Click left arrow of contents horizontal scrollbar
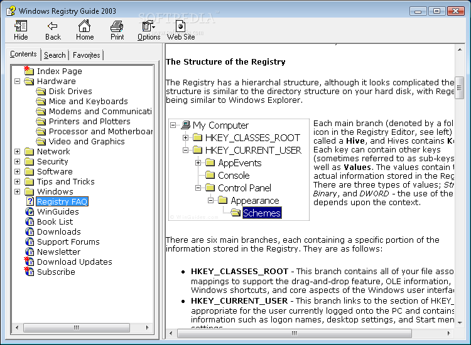The width and height of the screenshot is (471, 345). [17, 327]
